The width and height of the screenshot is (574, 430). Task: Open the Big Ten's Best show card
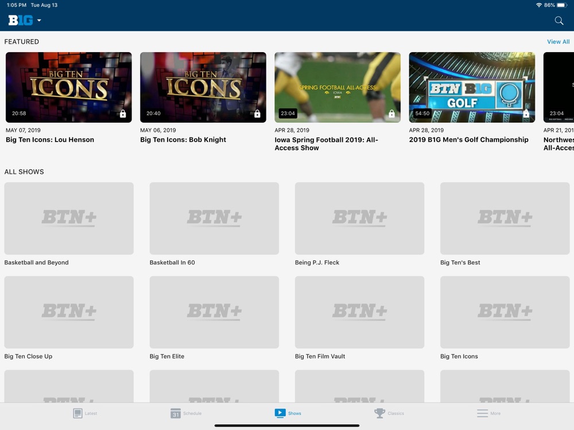tap(505, 218)
